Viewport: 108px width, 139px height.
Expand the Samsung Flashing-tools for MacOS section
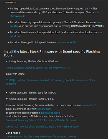pyautogui.click(x=7, y=93)
